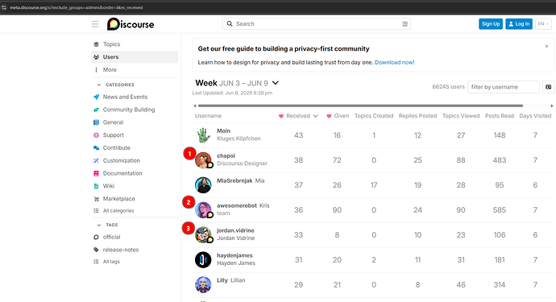This screenshot has height=302, width=556.
Task: Select Users in the sidebar
Action: tap(135, 57)
